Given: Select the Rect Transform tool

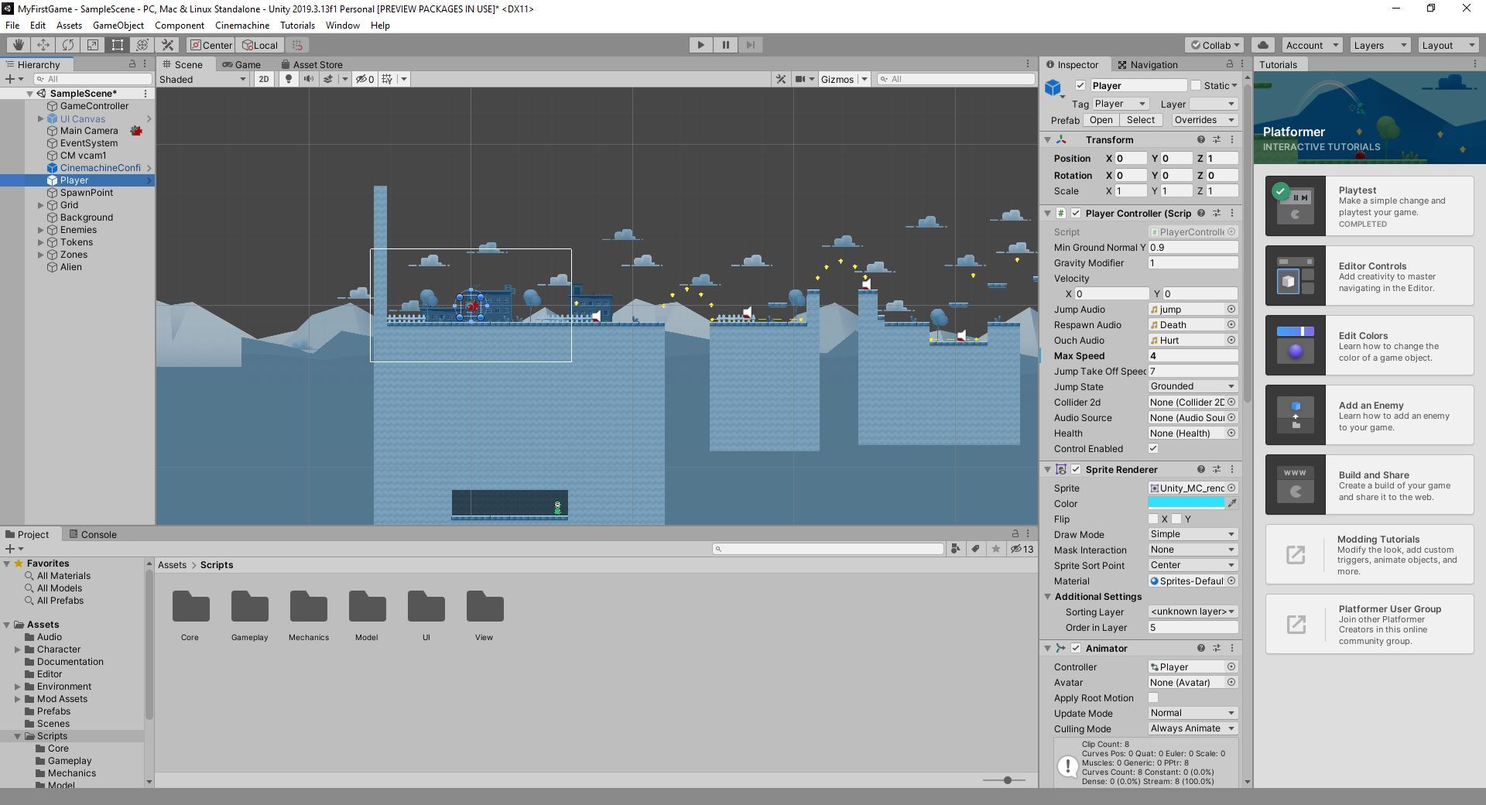Looking at the screenshot, I should (x=118, y=45).
